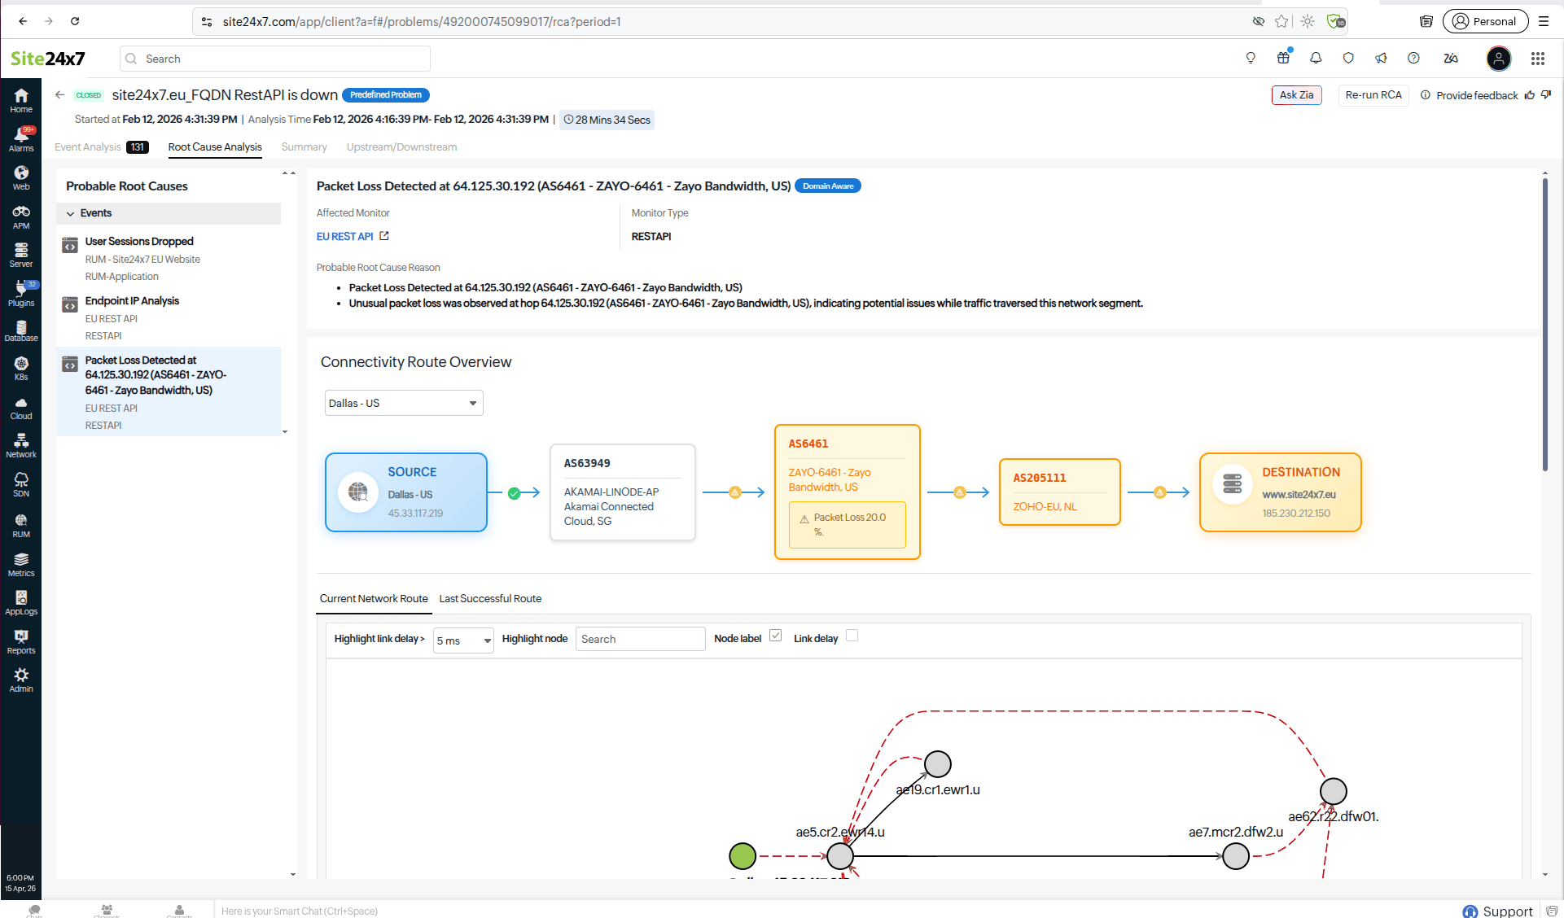Image resolution: width=1564 pixels, height=918 pixels.
Task: Select the User Sessions Dropped event
Action: (169, 259)
